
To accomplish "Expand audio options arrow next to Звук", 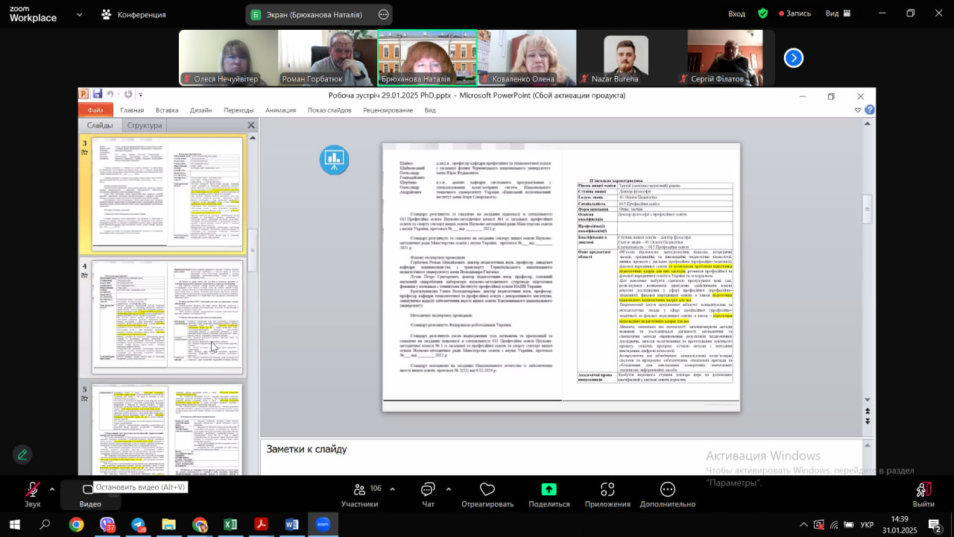I will 51,489.
